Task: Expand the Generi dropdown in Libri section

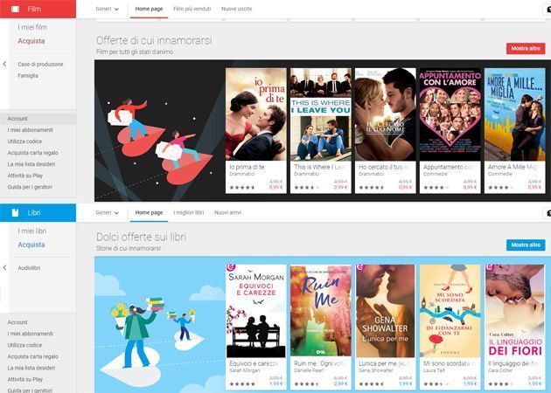Action: tap(107, 212)
